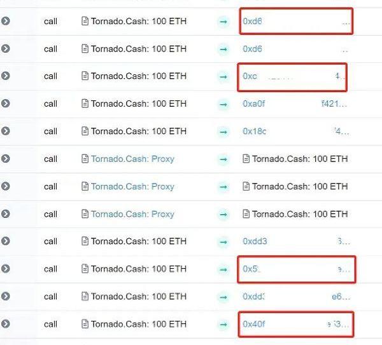Open the red-boxed 0xd6 address link

pyautogui.click(x=296, y=22)
